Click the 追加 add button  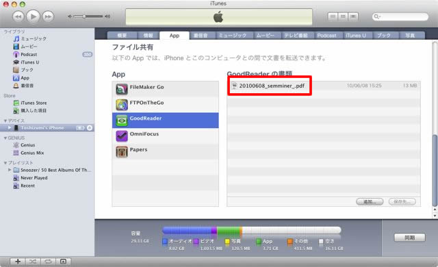(370, 201)
